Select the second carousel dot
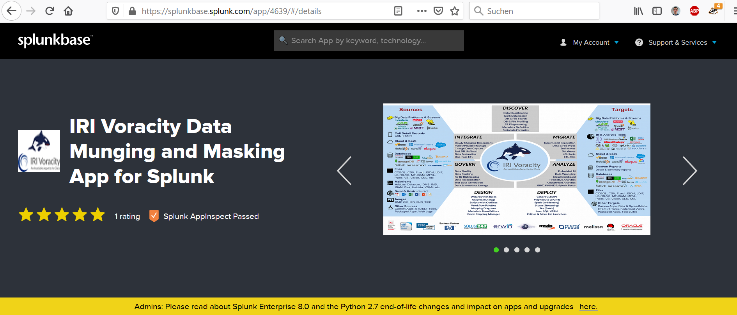The width and height of the screenshot is (737, 315). coord(506,250)
